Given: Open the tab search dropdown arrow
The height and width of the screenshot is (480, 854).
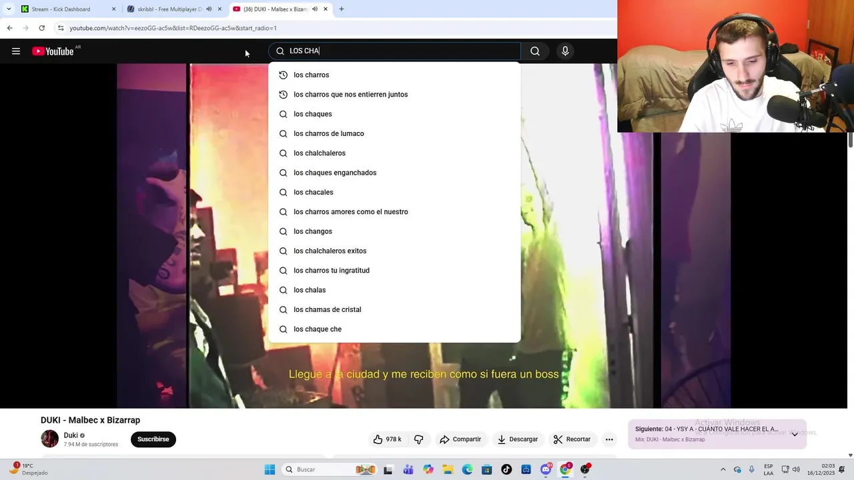Looking at the screenshot, I should point(9,9).
